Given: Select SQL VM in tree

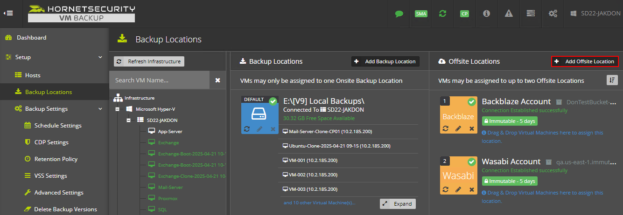Looking at the screenshot, I should (x=162, y=209).
